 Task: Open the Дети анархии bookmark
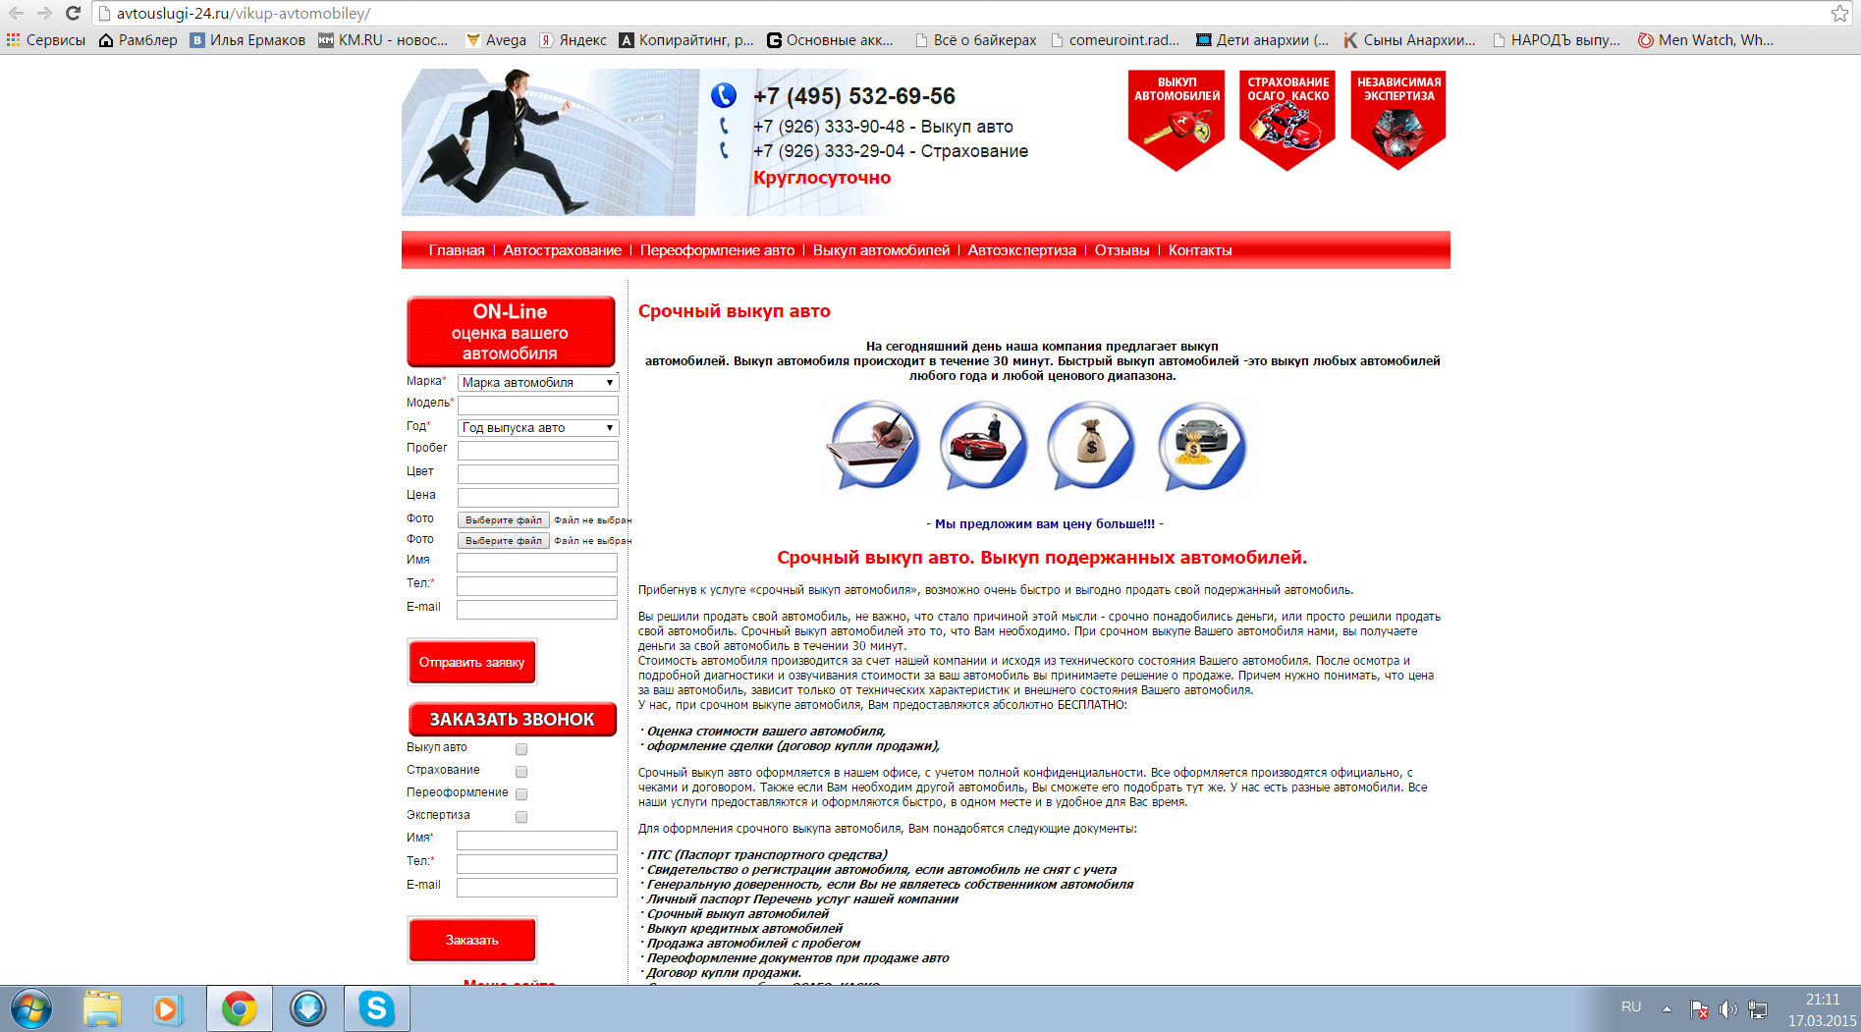1262,40
